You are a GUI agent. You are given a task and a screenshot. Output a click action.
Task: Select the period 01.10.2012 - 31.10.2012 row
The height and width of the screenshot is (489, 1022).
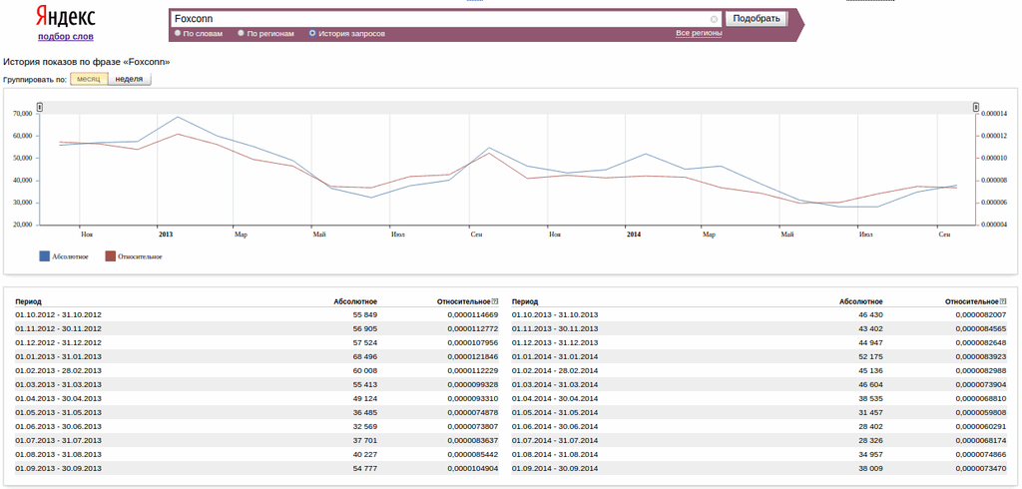click(x=256, y=314)
